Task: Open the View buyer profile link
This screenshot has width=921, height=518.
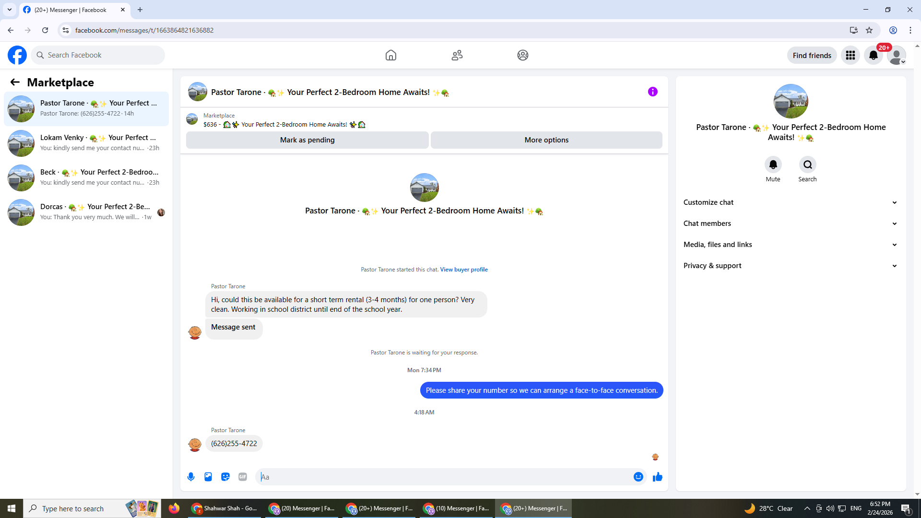Action: (x=463, y=270)
